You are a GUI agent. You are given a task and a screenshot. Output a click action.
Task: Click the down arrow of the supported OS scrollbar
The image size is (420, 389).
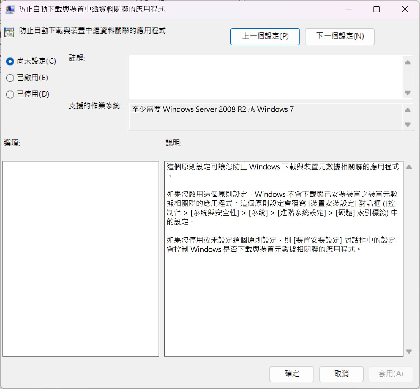407,124
